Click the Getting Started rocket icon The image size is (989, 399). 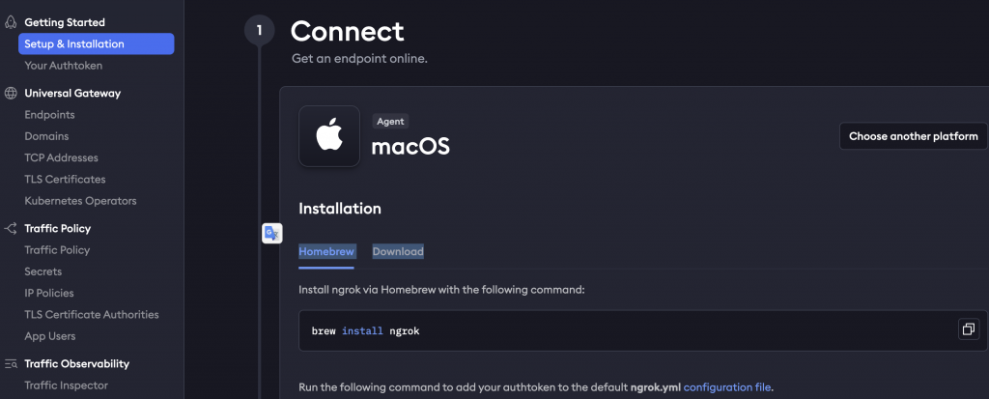tap(11, 22)
